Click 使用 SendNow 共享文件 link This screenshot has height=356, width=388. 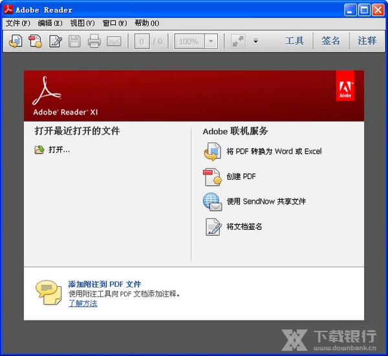pyautogui.click(x=266, y=201)
